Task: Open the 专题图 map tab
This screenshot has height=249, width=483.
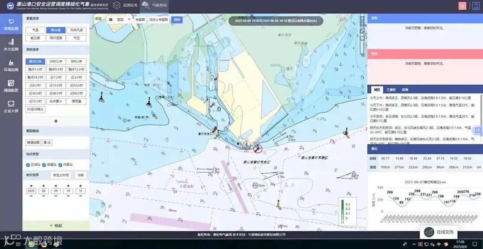Action: 140,19
